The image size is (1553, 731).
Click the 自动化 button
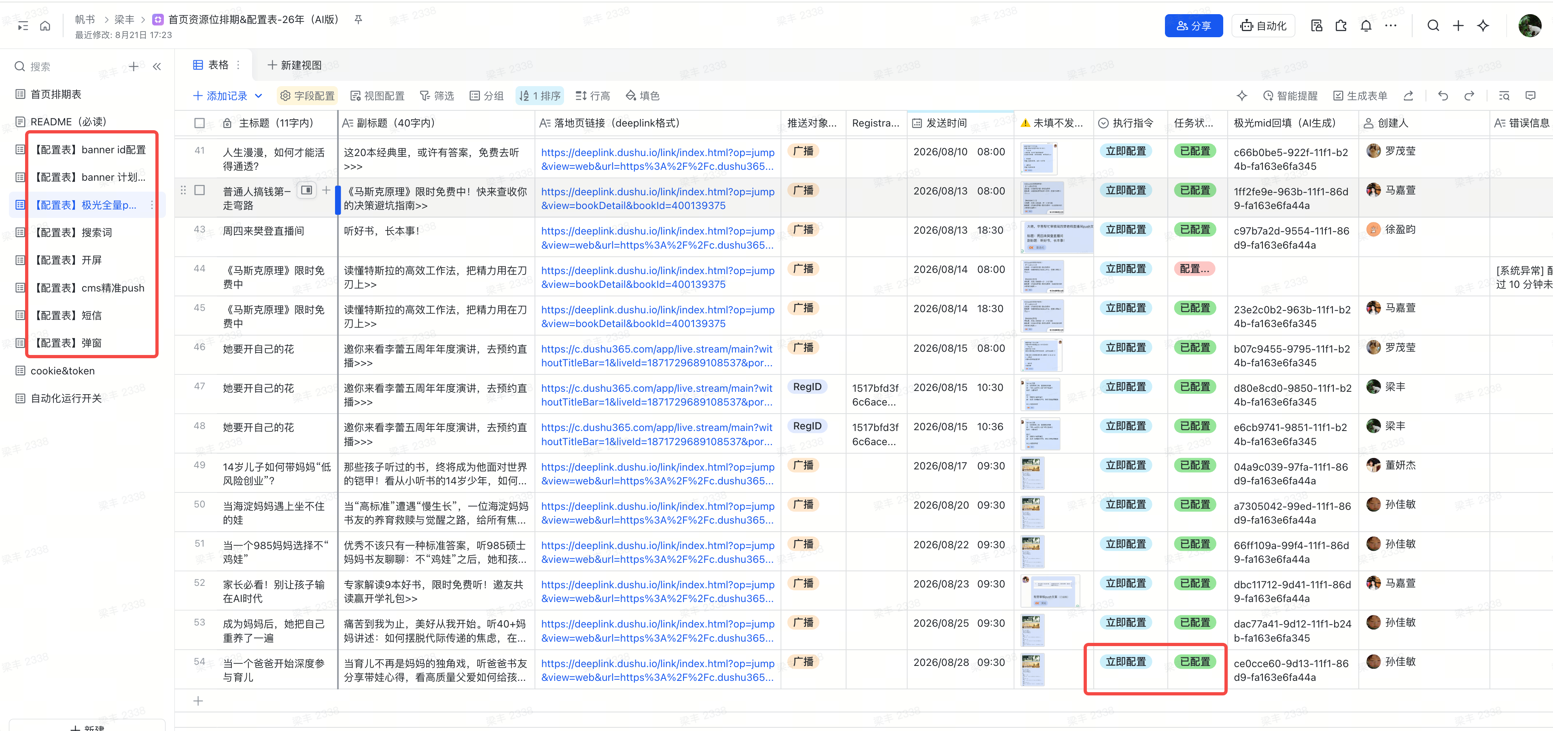pyautogui.click(x=1263, y=26)
